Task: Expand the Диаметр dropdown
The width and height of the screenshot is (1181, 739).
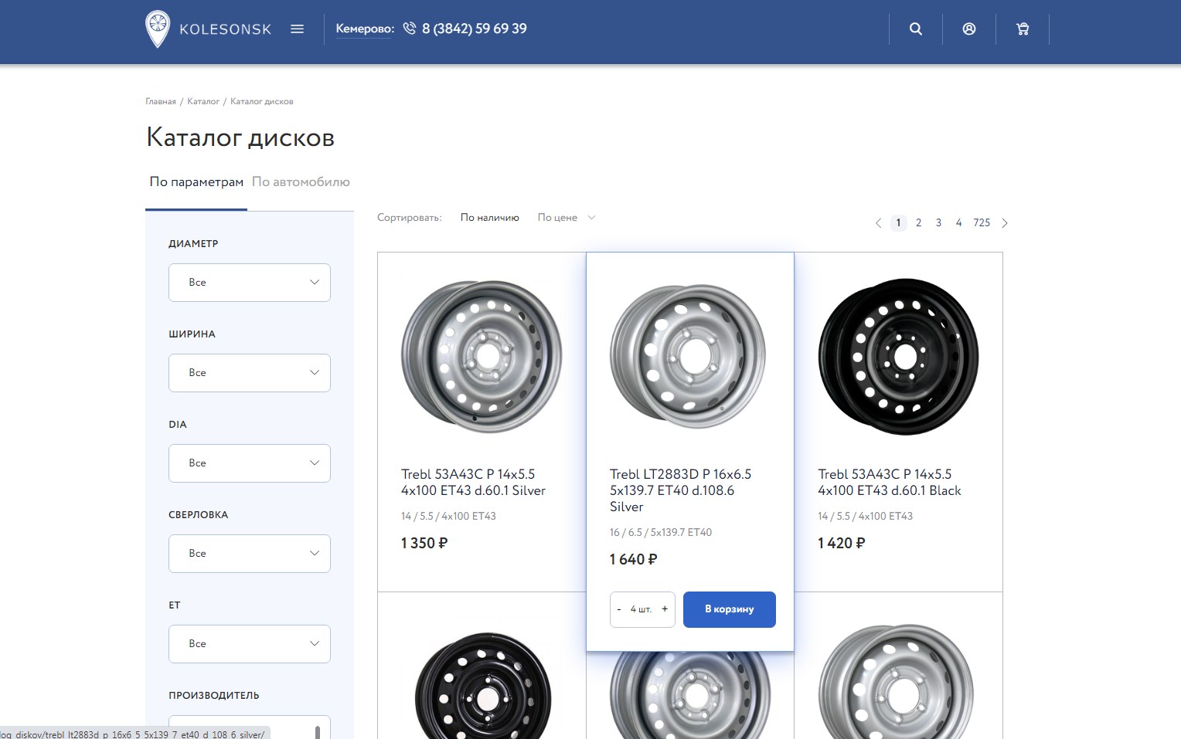Action: (250, 283)
